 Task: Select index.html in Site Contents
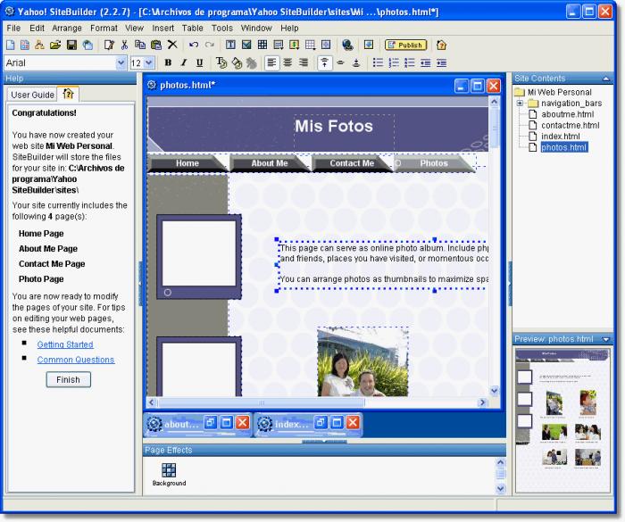[x=560, y=137]
